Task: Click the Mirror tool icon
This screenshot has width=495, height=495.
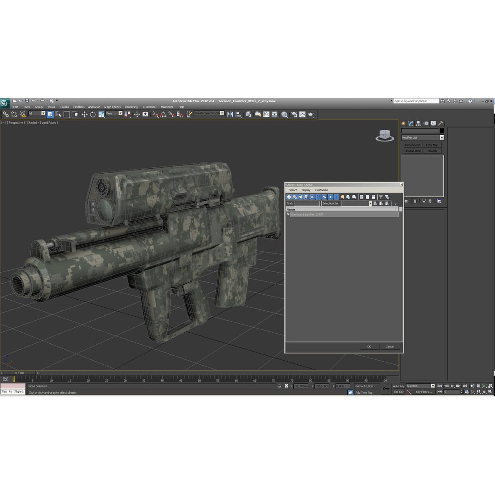Action: 230,114
